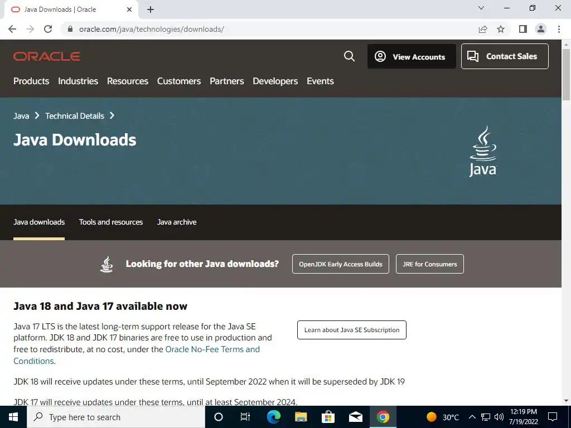Open Task View on the taskbar
This screenshot has width=571, height=428.
point(245,417)
